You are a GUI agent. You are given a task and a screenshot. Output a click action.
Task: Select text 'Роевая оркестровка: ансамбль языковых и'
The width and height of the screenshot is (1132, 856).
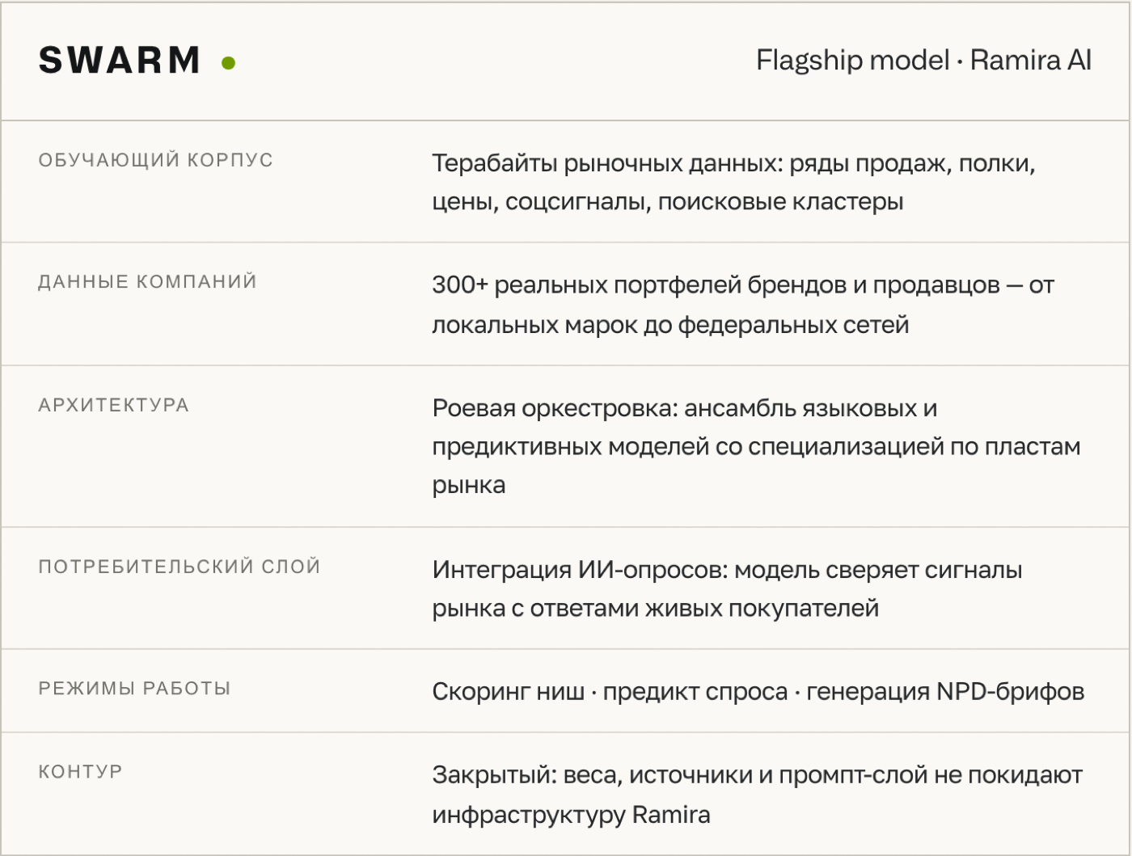pyautogui.click(x=684, y=408)
